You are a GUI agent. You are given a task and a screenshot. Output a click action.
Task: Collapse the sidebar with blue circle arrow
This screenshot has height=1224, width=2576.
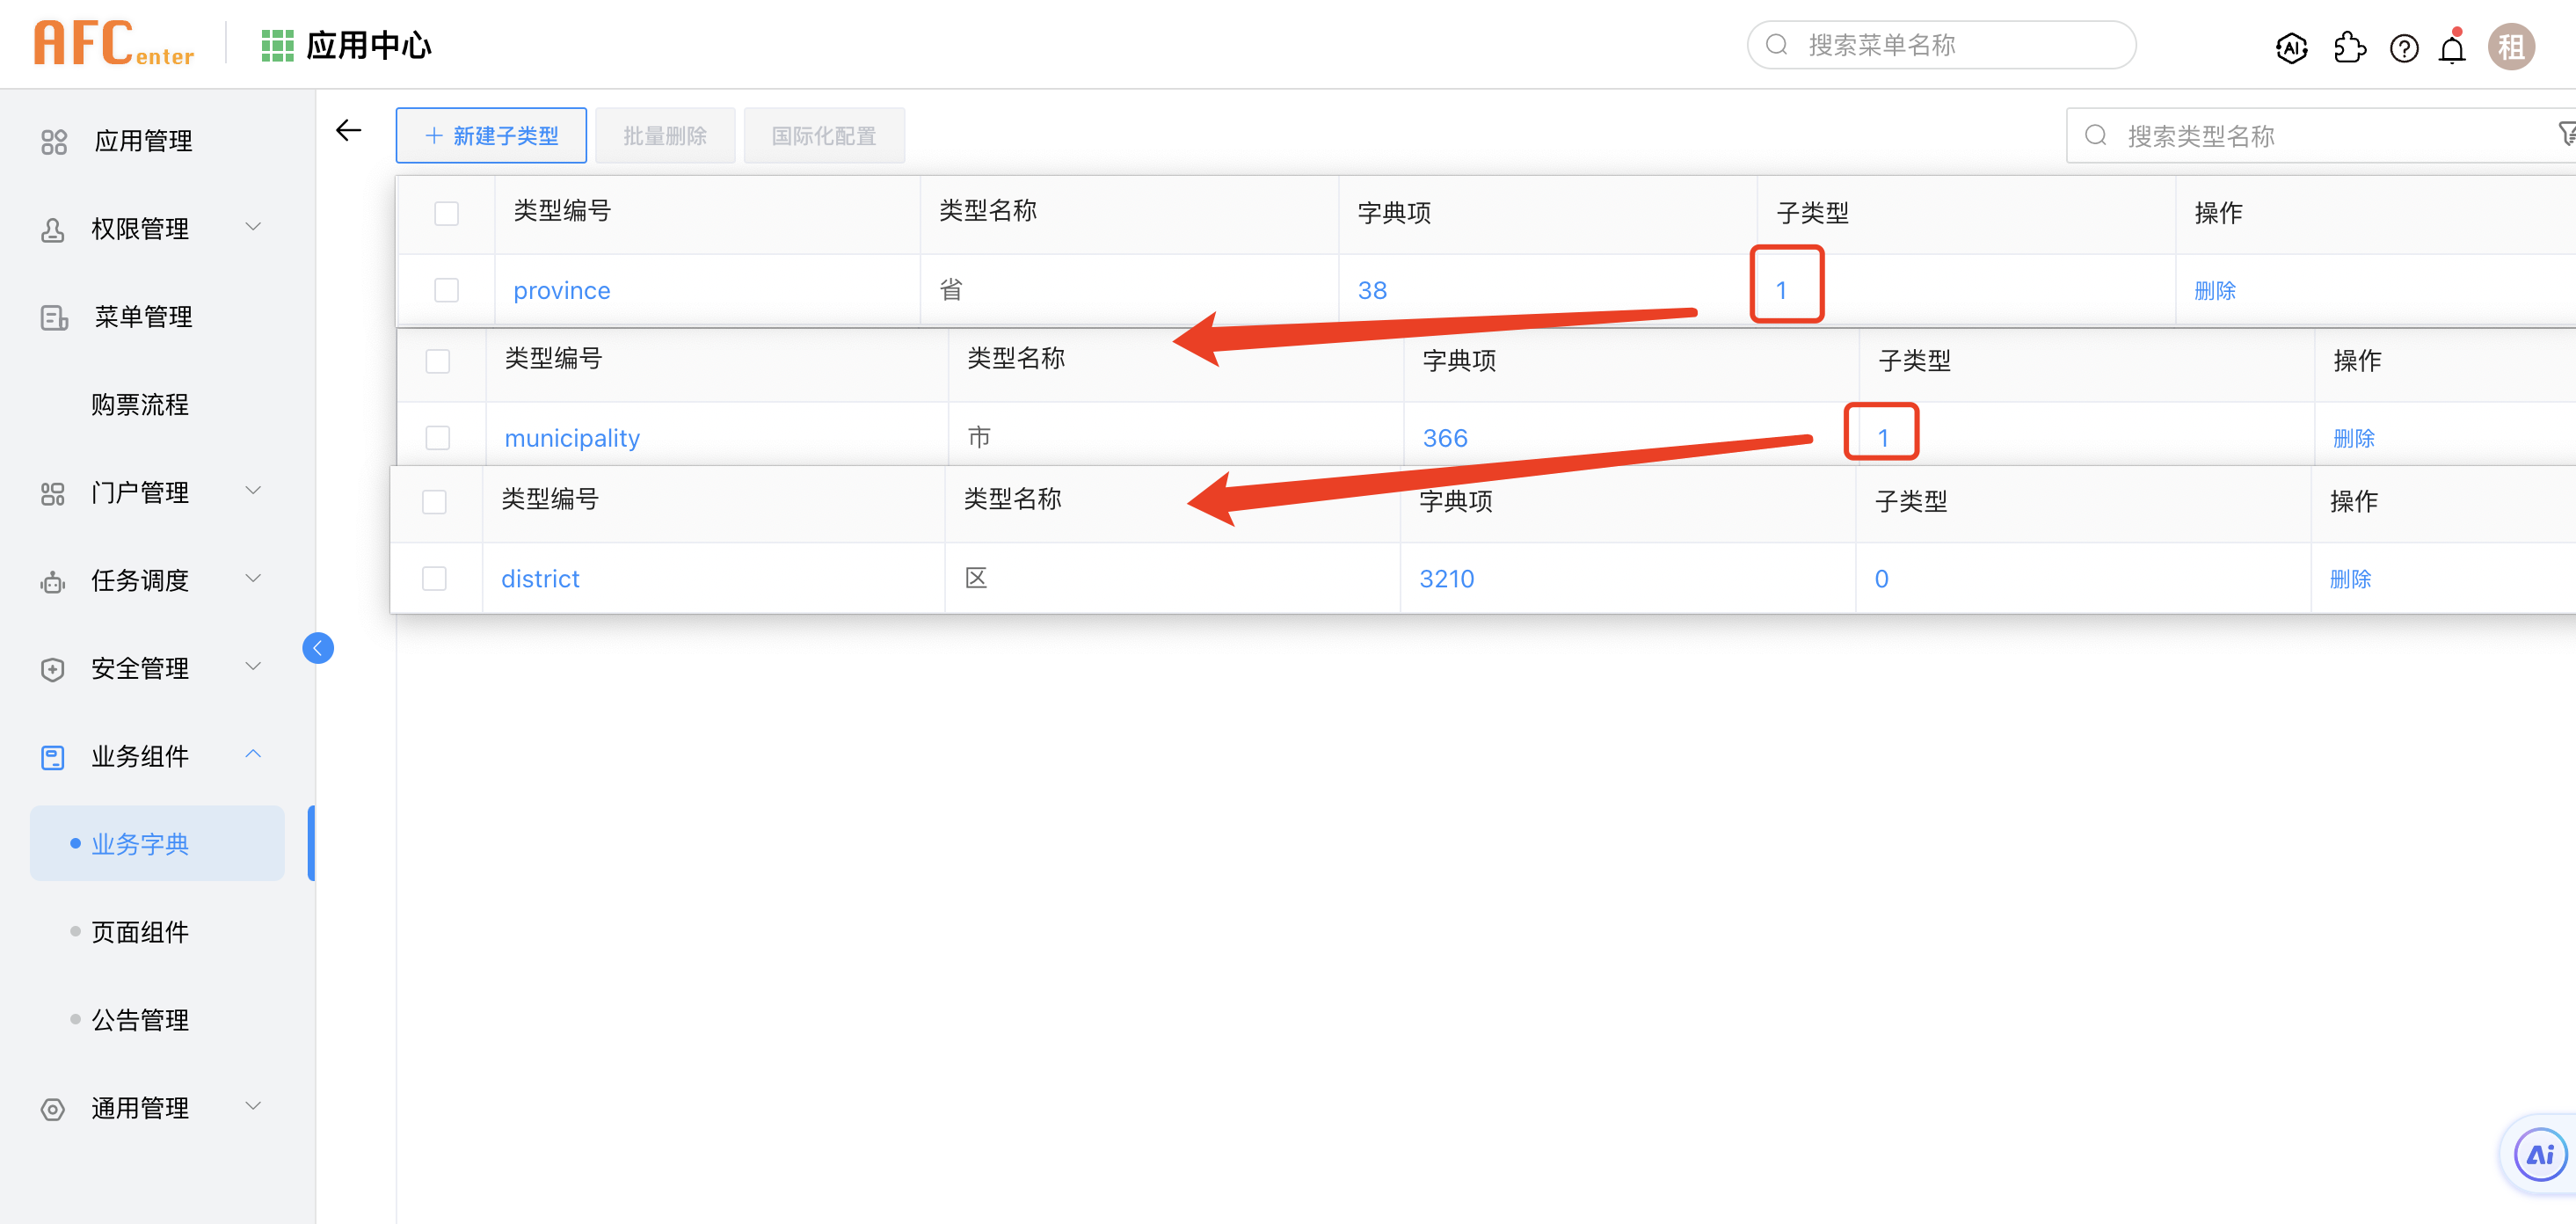tap(318, 648)
